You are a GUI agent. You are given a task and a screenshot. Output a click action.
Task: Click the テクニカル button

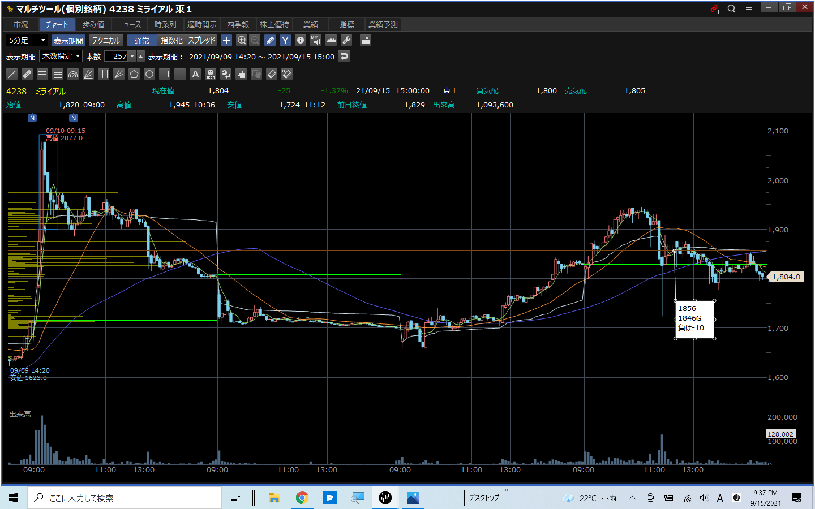coord(106,40)
